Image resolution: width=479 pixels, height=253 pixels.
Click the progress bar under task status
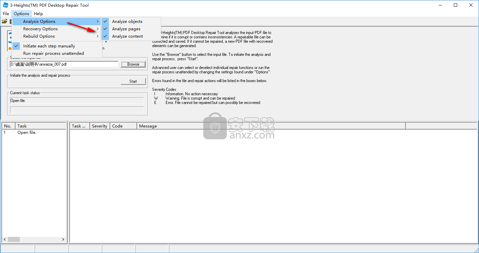tap(77, 110)
